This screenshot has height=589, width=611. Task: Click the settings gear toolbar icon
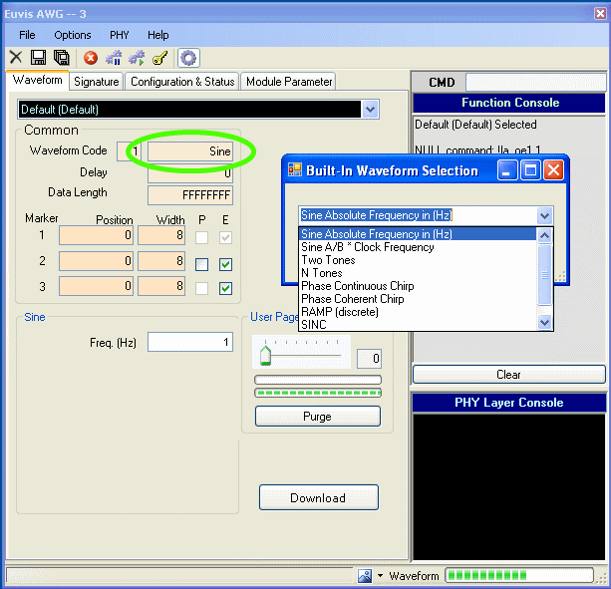188,58
